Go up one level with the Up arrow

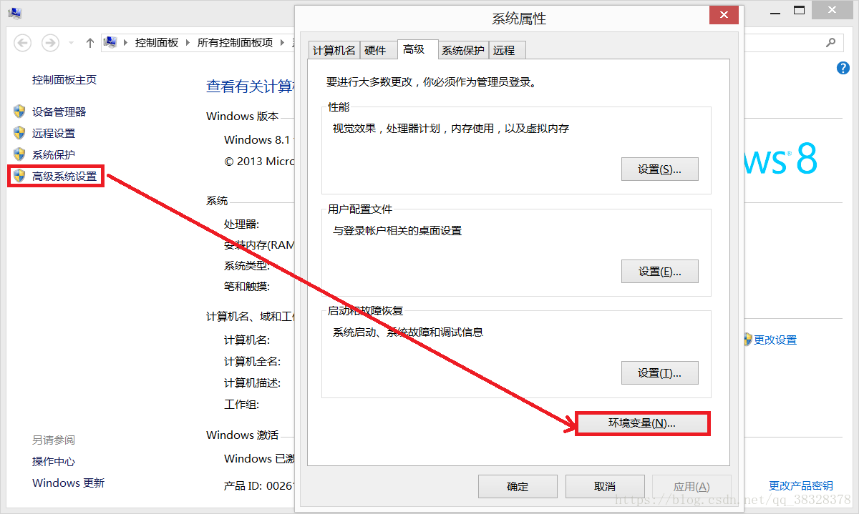coord(89,43)
